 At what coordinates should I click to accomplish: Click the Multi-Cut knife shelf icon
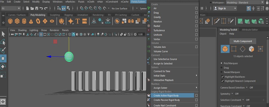click(217, 21)
